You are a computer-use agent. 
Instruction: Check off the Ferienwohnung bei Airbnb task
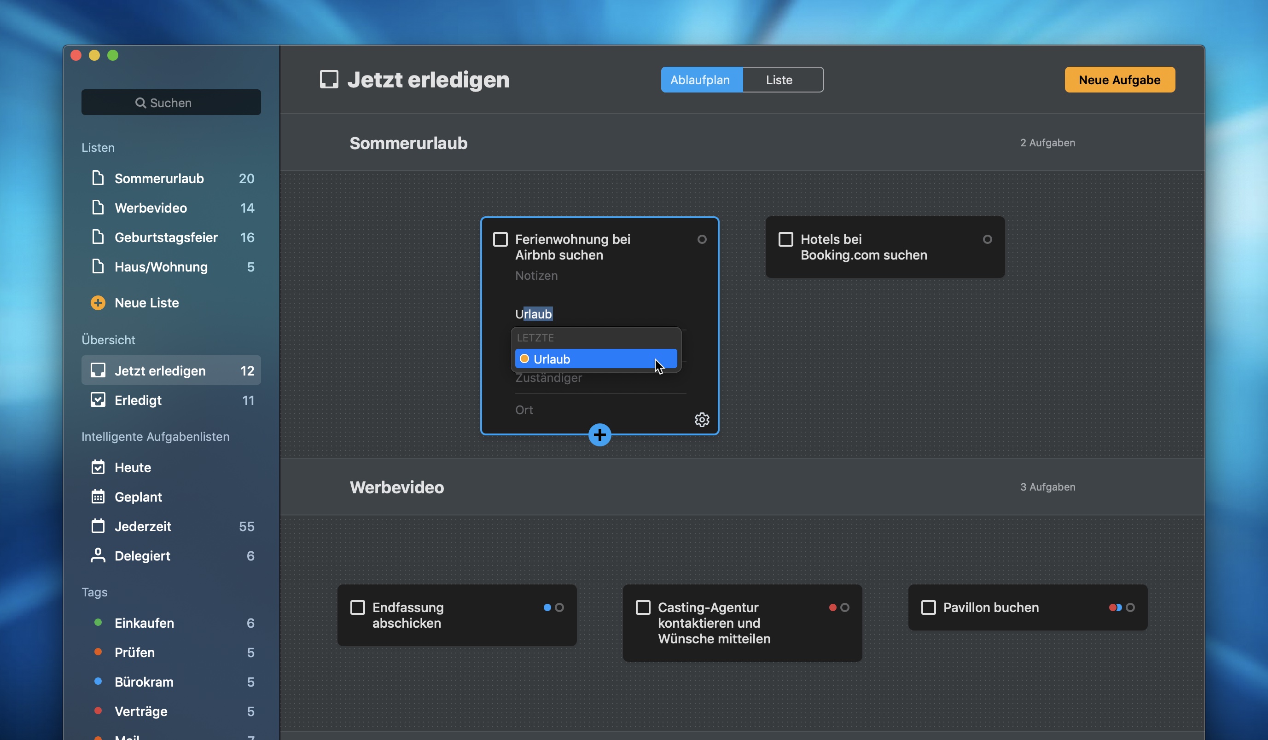pyautogui.click(x=500, y=239)
